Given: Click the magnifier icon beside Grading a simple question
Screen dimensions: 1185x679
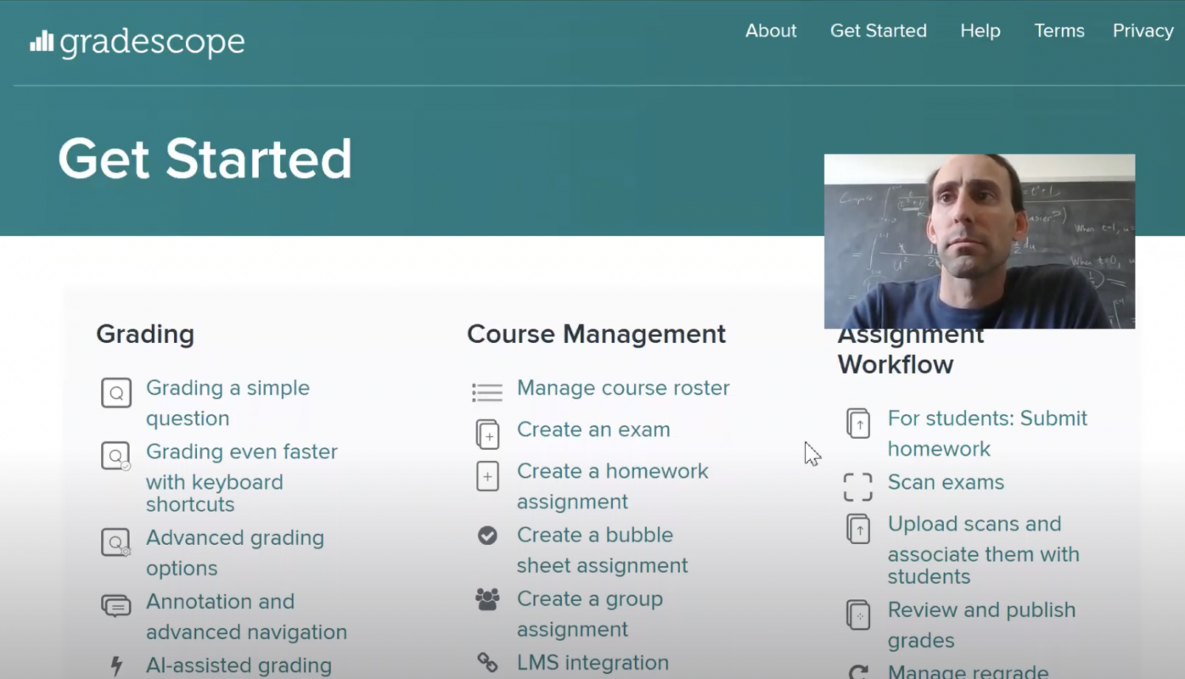Looking at the screenshot, I should point(116,393).
